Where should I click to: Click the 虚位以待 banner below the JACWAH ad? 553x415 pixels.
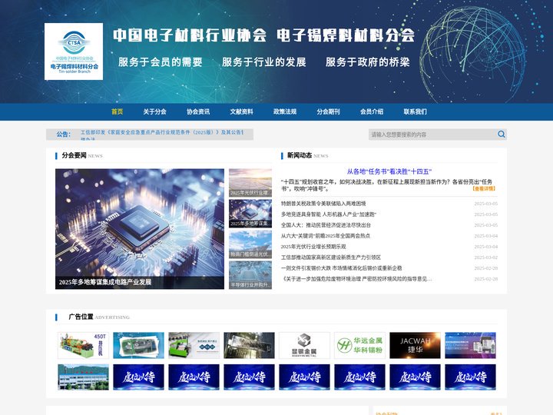pos(415,377)
